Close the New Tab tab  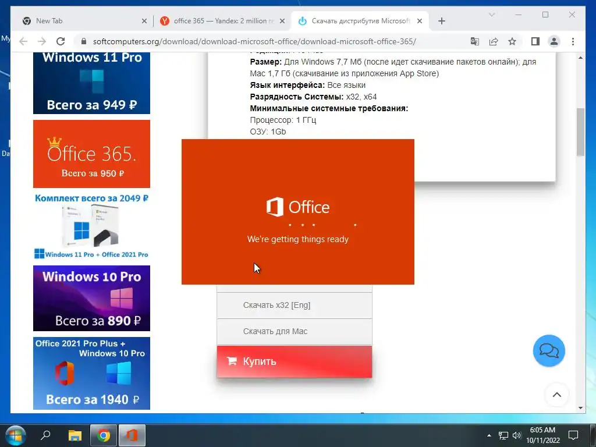pyautogui.click(x=144, y=21)
